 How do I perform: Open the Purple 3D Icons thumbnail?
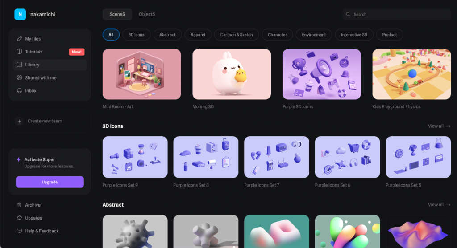(321, 74)
